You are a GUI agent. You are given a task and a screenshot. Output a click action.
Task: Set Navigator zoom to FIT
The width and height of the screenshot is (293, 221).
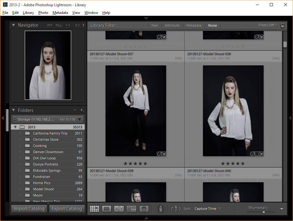click(50, 25)
